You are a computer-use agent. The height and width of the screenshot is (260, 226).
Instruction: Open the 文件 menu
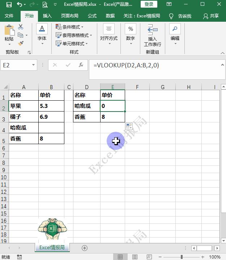click(9, 16)
